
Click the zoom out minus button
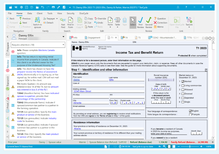(179, 146)
